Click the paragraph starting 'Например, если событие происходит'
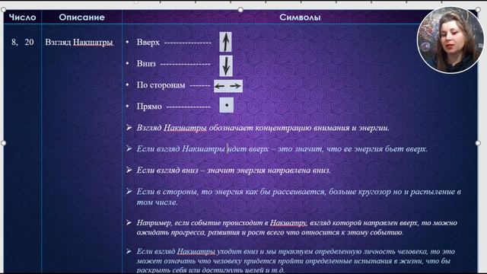 tap(297, 228)
